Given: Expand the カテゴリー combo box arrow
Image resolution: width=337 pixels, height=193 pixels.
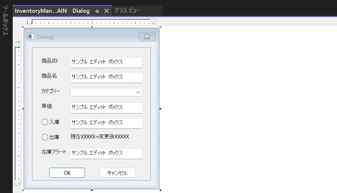Looking at the screenshot, I should [138, 93].
